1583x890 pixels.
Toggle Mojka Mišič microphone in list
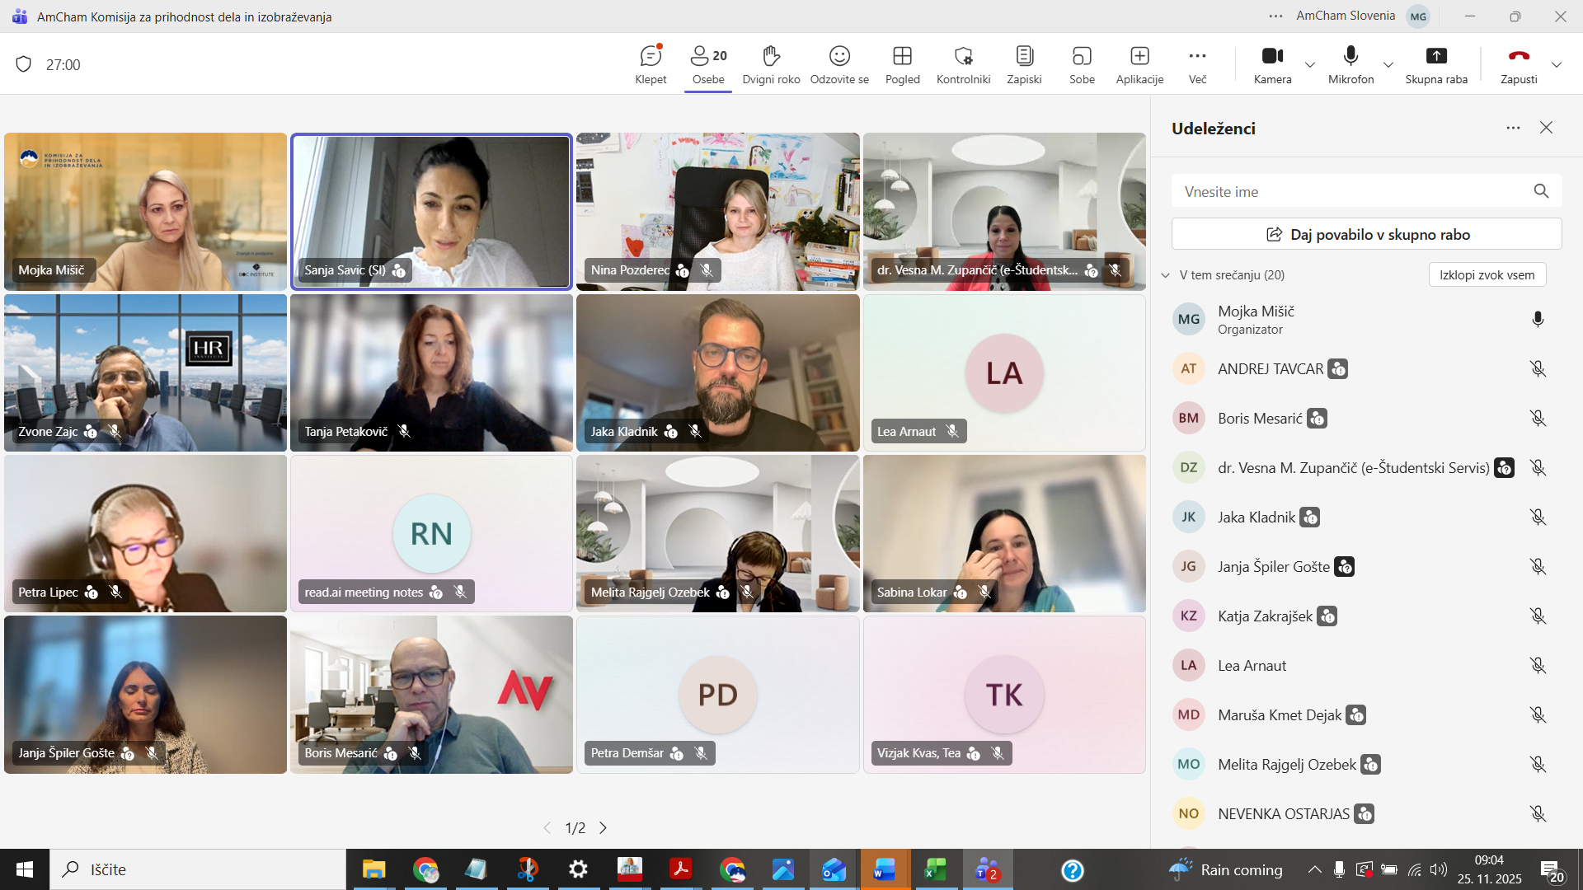(1538, 320)
